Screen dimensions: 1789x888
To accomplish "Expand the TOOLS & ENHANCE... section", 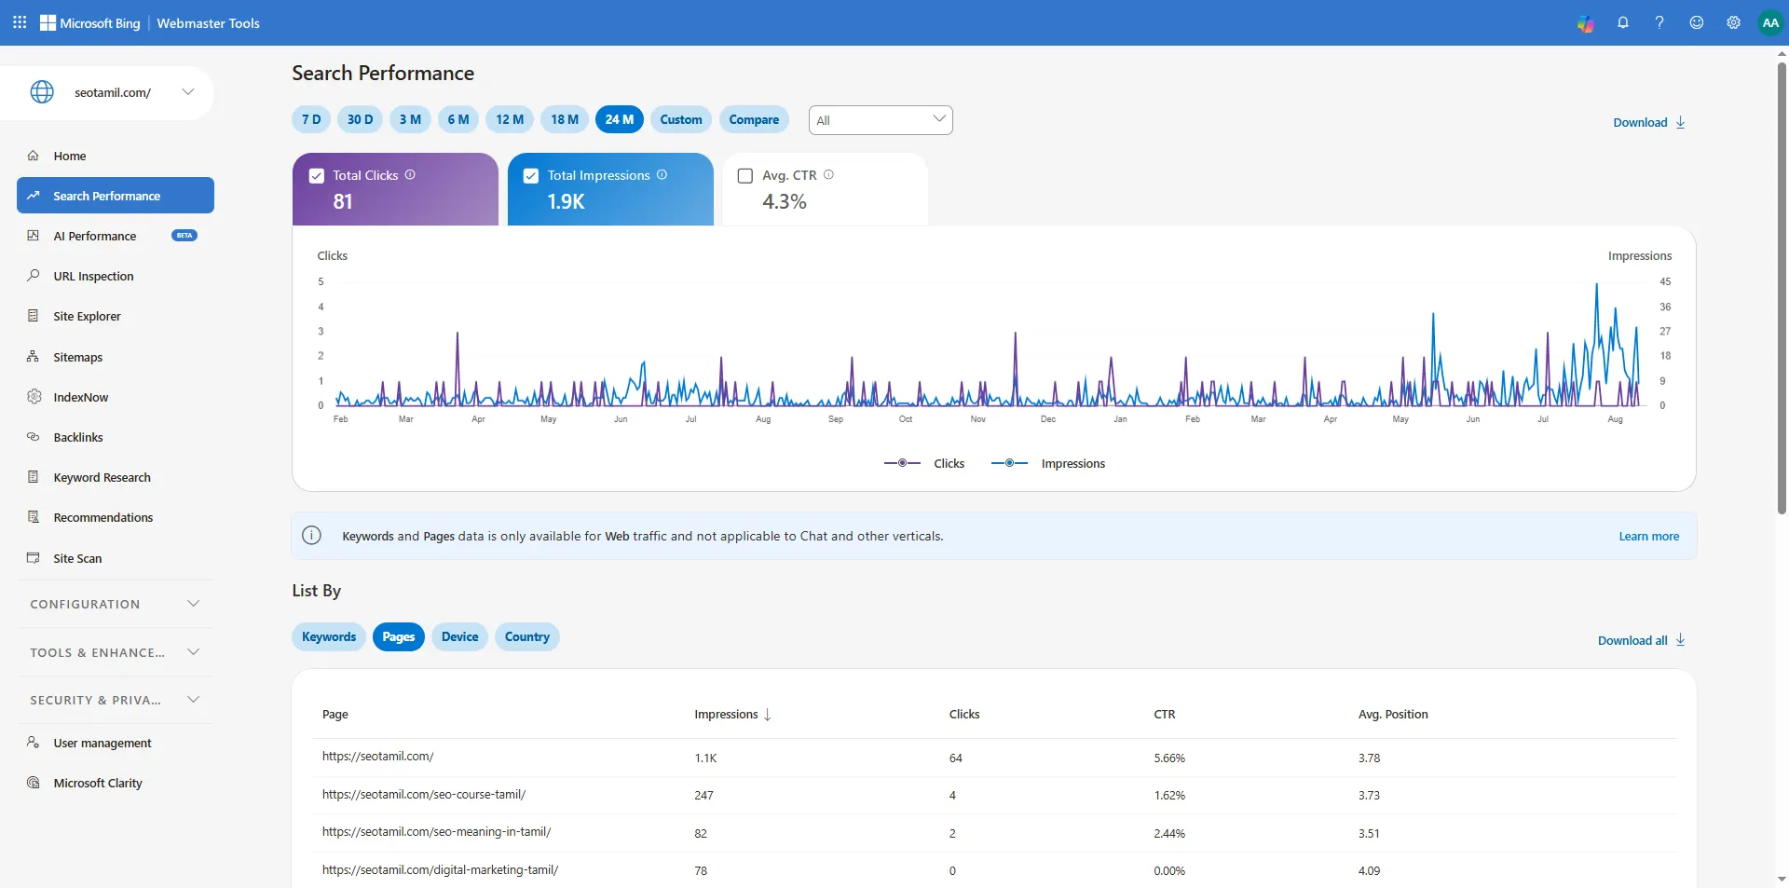I will (x=115, y=652).
